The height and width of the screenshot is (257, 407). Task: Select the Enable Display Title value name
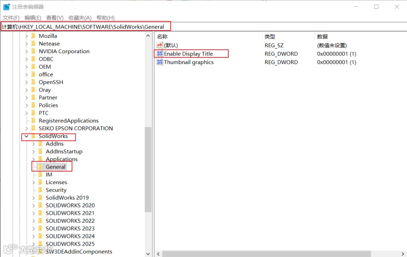point(188,54)
